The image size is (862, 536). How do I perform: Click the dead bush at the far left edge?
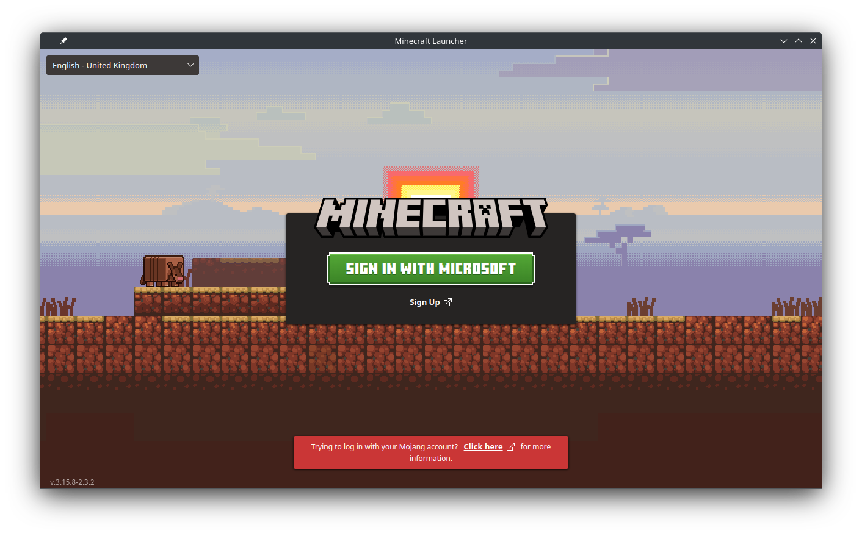pyautogui.click(x=59, y=306)
